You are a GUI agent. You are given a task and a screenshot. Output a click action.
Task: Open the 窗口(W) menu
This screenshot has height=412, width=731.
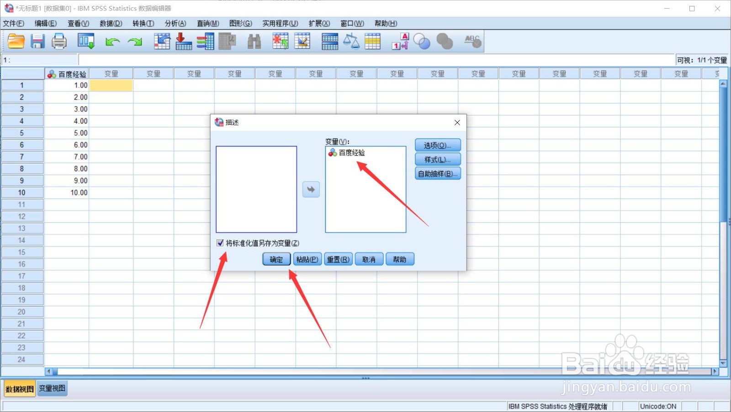[352, 23]
